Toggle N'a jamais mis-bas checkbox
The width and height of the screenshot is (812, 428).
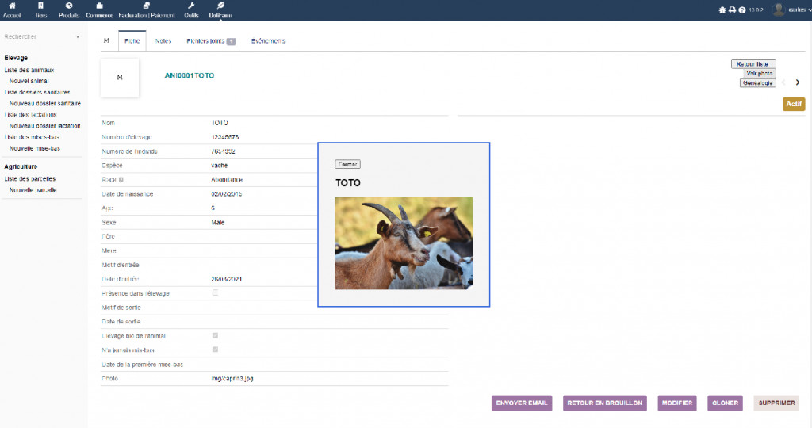coord(215,350)
